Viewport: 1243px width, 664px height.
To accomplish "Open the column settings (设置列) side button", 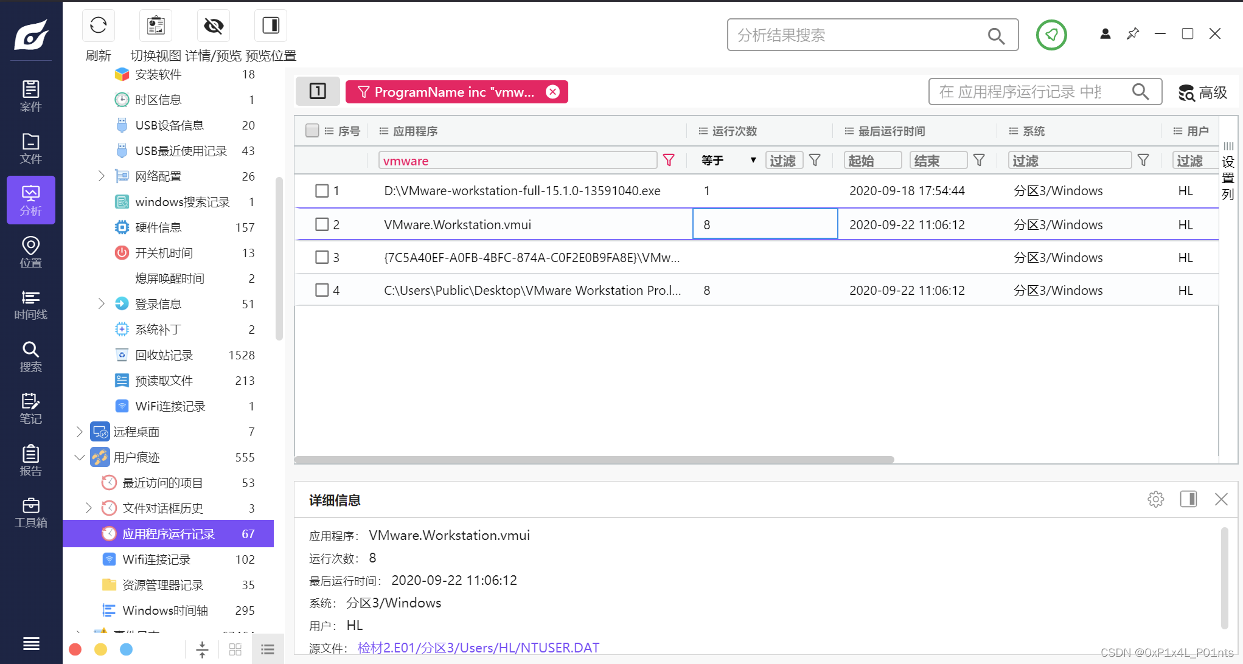I will point(1228,171).
